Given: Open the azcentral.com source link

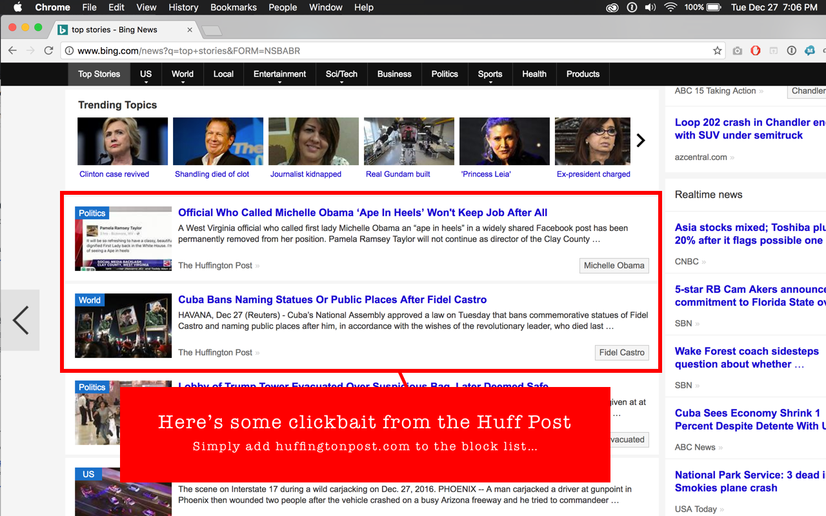Looking at the screenshot, I should point(701,157).
